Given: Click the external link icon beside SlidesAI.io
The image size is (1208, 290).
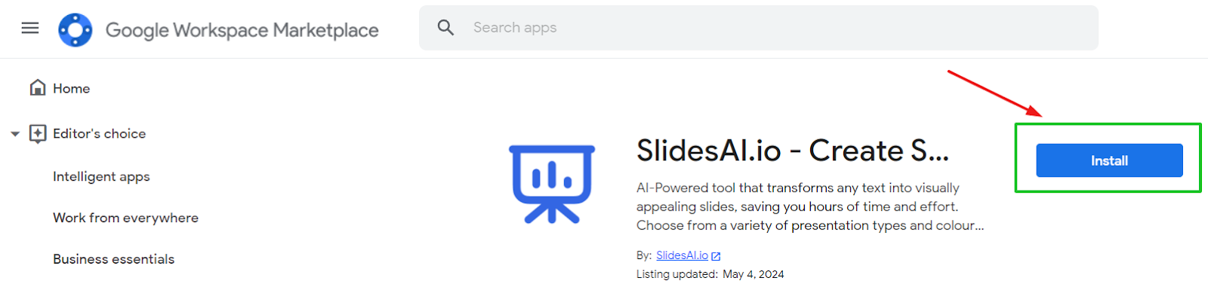Looking at the screenshot, I should (x=716, y=256).
